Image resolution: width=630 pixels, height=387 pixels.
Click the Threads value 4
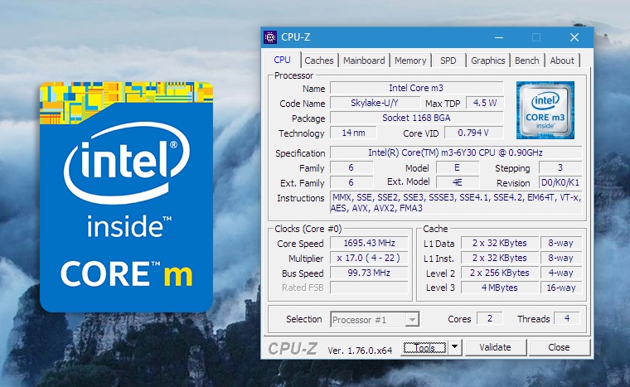566,318
